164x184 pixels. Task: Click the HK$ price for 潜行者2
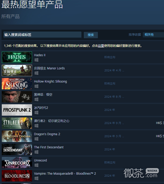pyautogui.click(x=160, y=123)
